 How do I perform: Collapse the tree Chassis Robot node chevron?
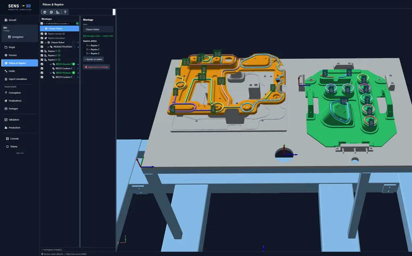(x=46, y=42)
